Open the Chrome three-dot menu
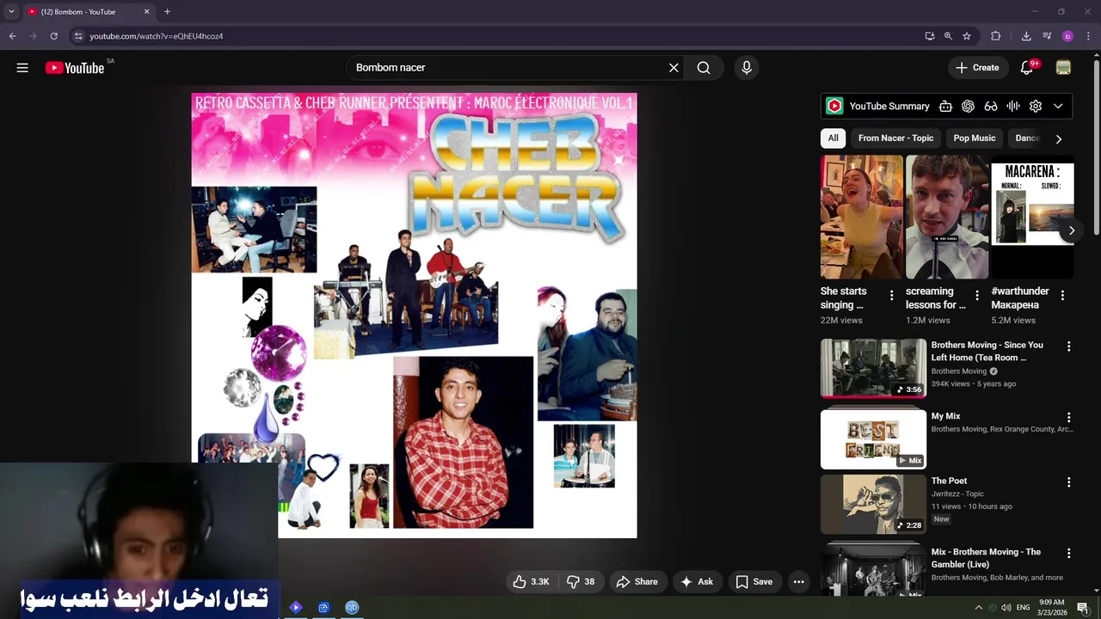The width and height of the screenshot is (1101, 619). [1089, 36]
